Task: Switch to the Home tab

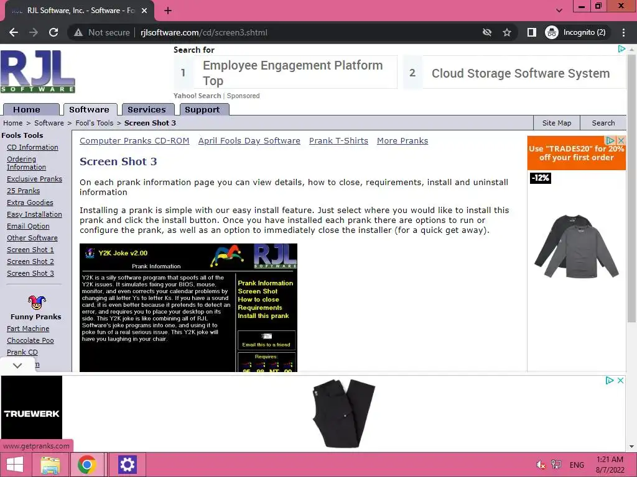Action: [31, 109]
